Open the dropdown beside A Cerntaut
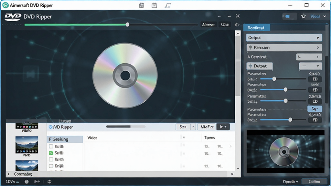Screen dimensions: 331x186 pyautogui.click(x=309, y=57)
